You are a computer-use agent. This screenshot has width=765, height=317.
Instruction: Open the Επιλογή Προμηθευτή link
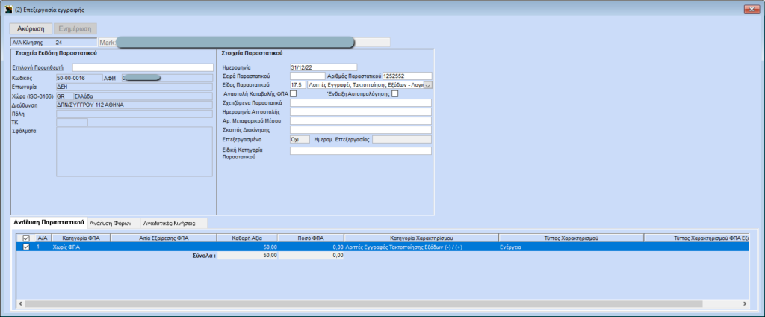(x=39, y=67)
